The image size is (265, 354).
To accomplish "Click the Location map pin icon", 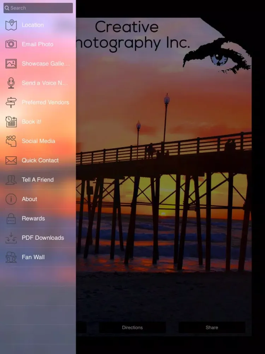I will point(11,25).
